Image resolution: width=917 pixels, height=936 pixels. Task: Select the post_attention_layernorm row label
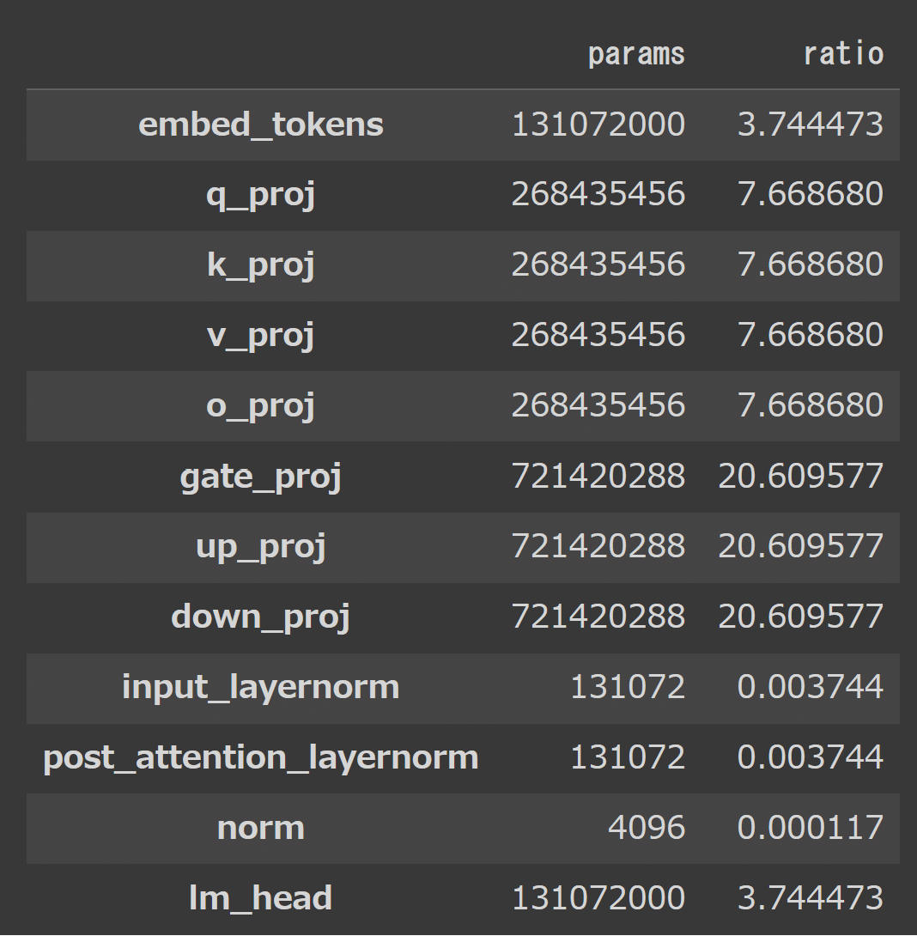coord(261,757)
